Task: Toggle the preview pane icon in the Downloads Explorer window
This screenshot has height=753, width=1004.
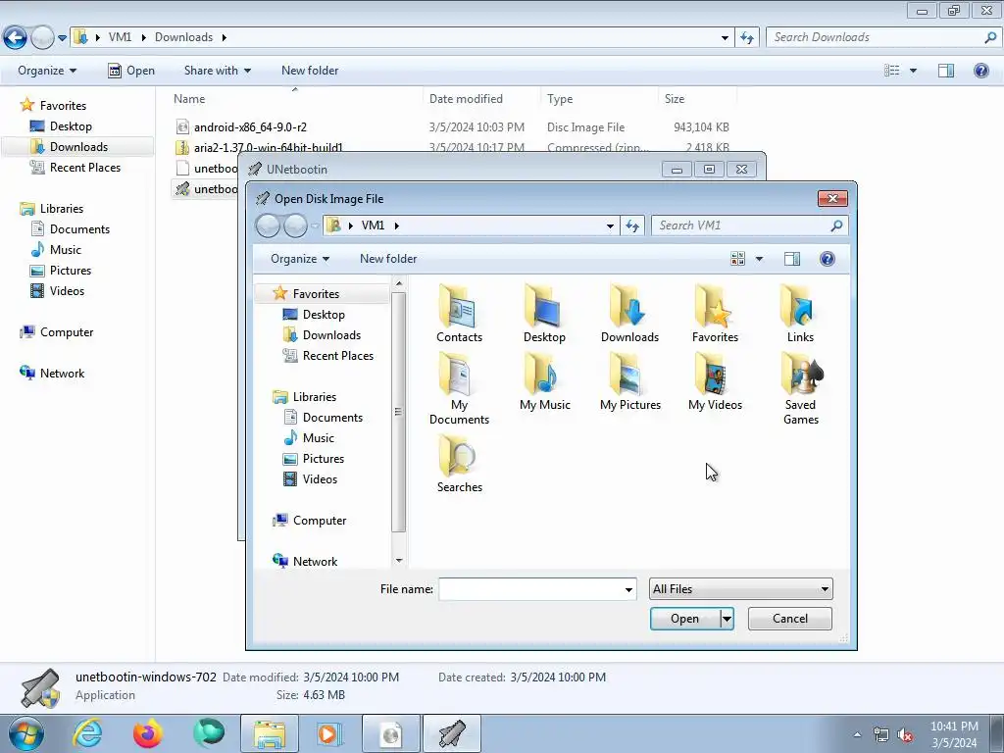Action: (946, 71)
